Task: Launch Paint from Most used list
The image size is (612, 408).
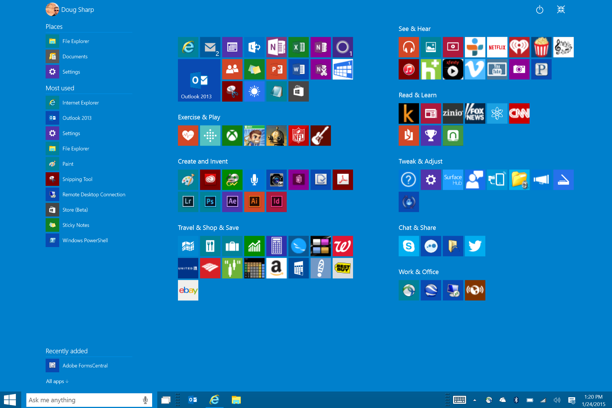Action: [x=89, y=164]
